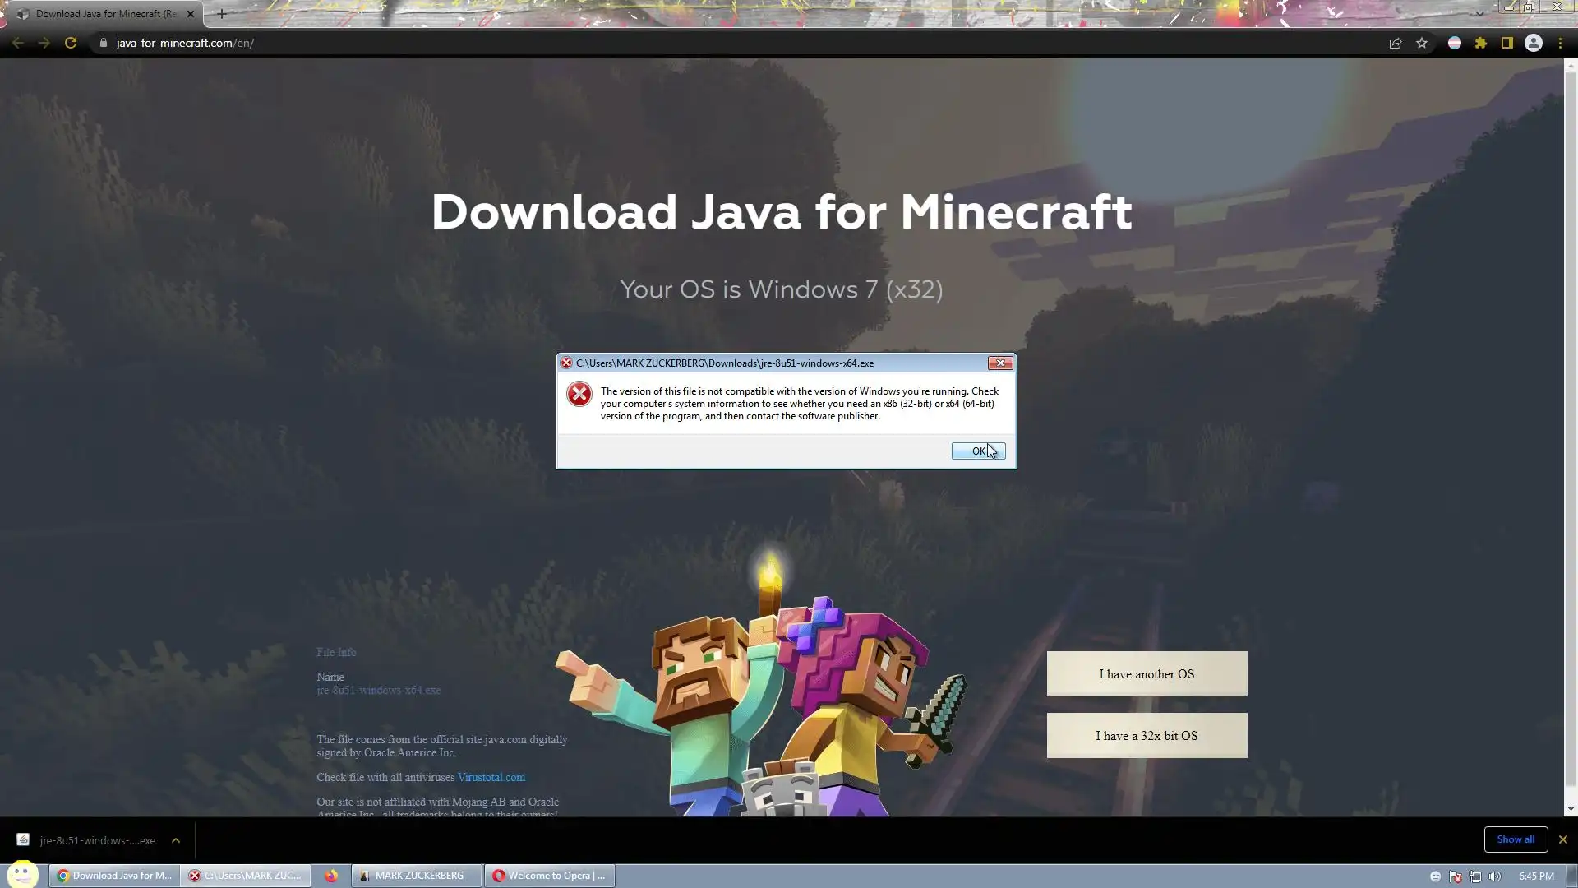
Task: Open the Chrome profile avatar
Action: pyautogui.click(x=1534, y=43)
